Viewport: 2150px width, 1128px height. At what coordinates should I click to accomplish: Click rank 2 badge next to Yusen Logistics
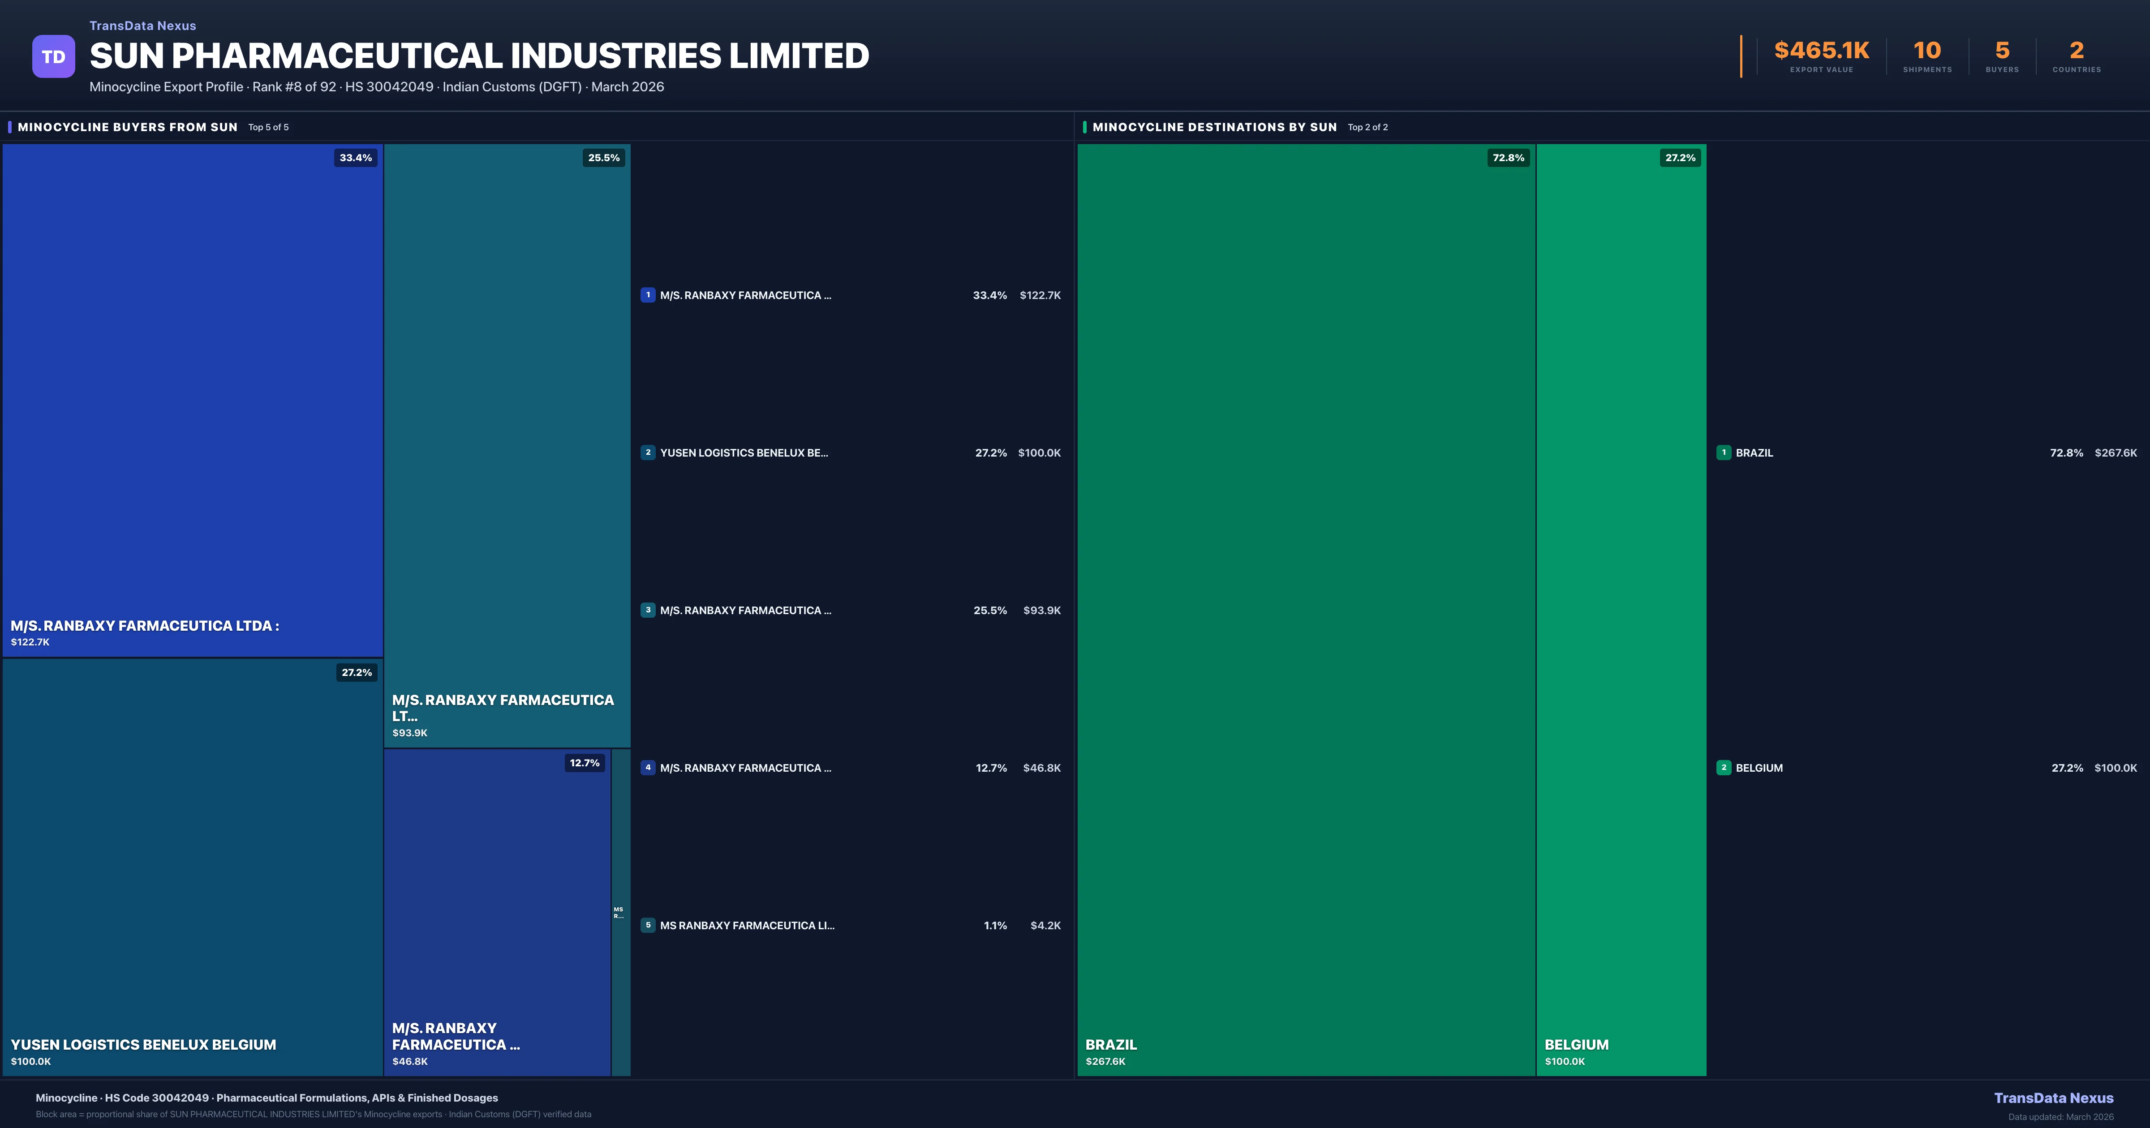(648, 452)
